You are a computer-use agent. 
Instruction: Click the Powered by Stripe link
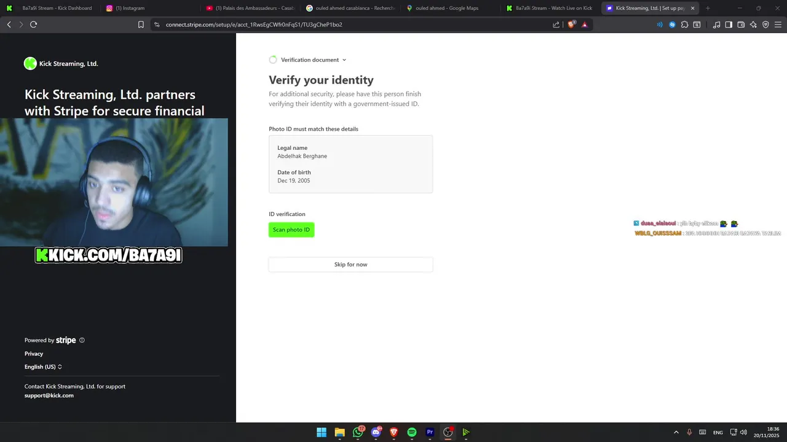coord(50,340)
